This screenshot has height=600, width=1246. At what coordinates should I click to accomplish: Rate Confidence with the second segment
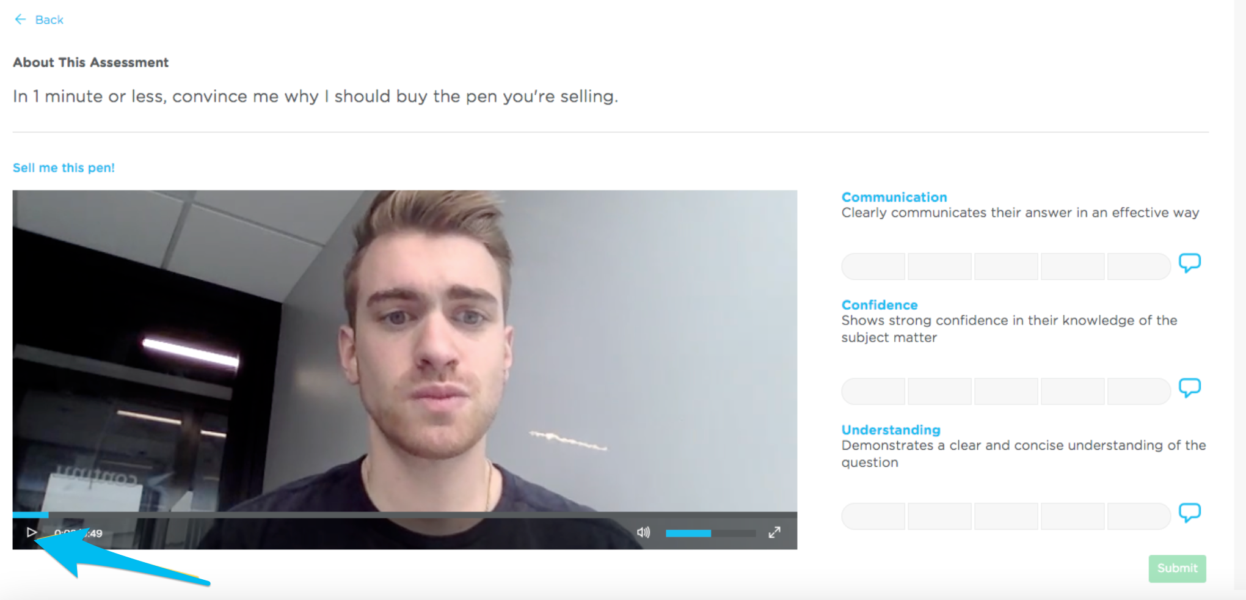coord(939,391)
